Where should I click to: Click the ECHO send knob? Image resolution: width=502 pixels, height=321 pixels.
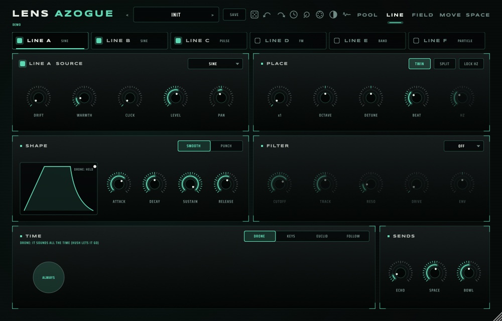[x=400, y=273]
